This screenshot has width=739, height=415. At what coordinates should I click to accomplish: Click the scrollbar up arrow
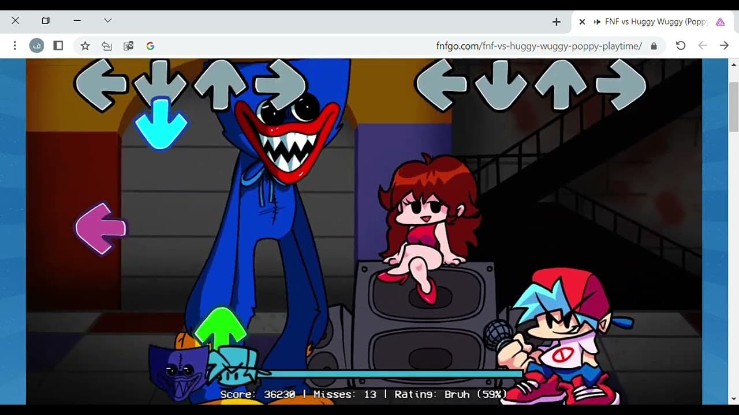(734, 64)
